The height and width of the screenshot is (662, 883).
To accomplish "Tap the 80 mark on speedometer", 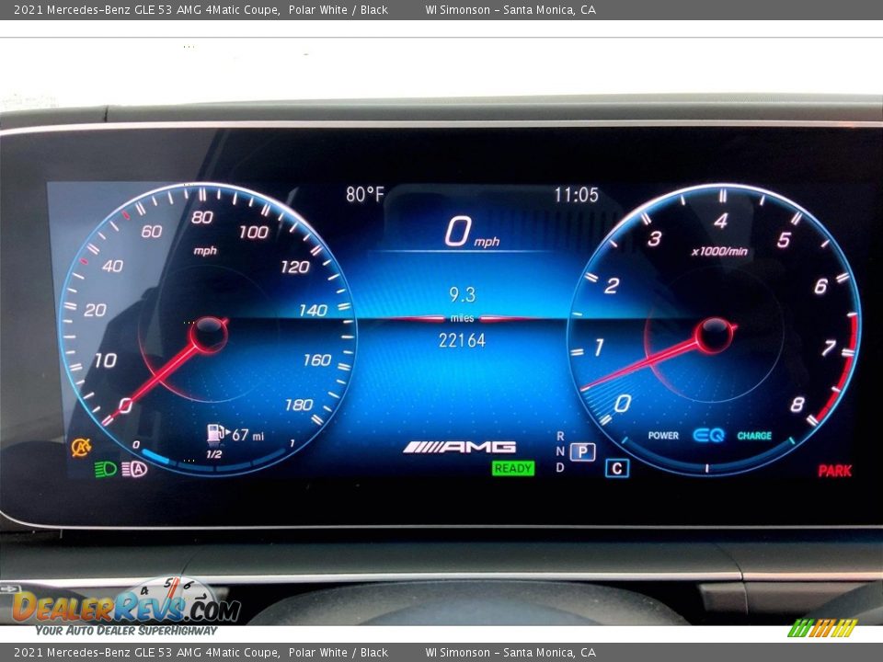I will [x=202, y=217].
